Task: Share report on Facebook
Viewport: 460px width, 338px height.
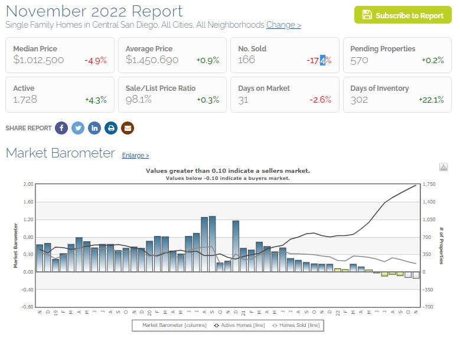Action: 61,128
